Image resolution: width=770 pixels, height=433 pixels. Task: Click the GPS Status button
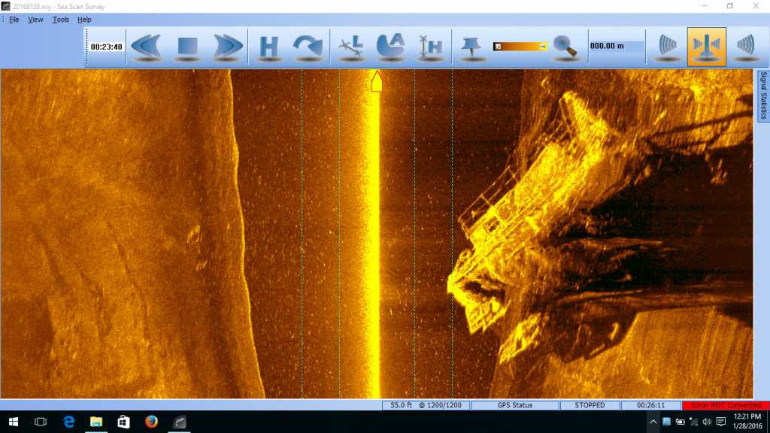(x=515, y=405)
